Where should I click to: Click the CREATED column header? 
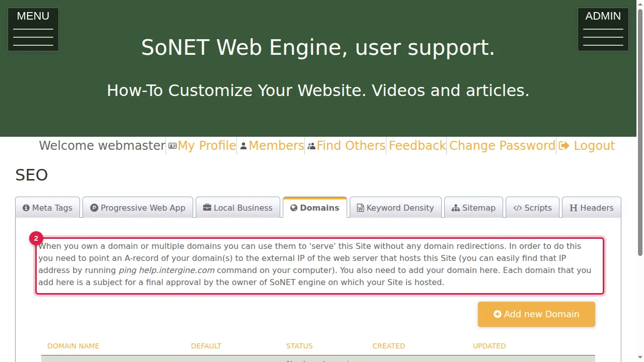[388, 346]
